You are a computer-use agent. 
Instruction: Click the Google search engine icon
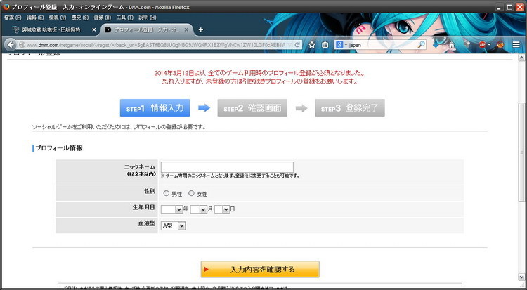[339, 45]
